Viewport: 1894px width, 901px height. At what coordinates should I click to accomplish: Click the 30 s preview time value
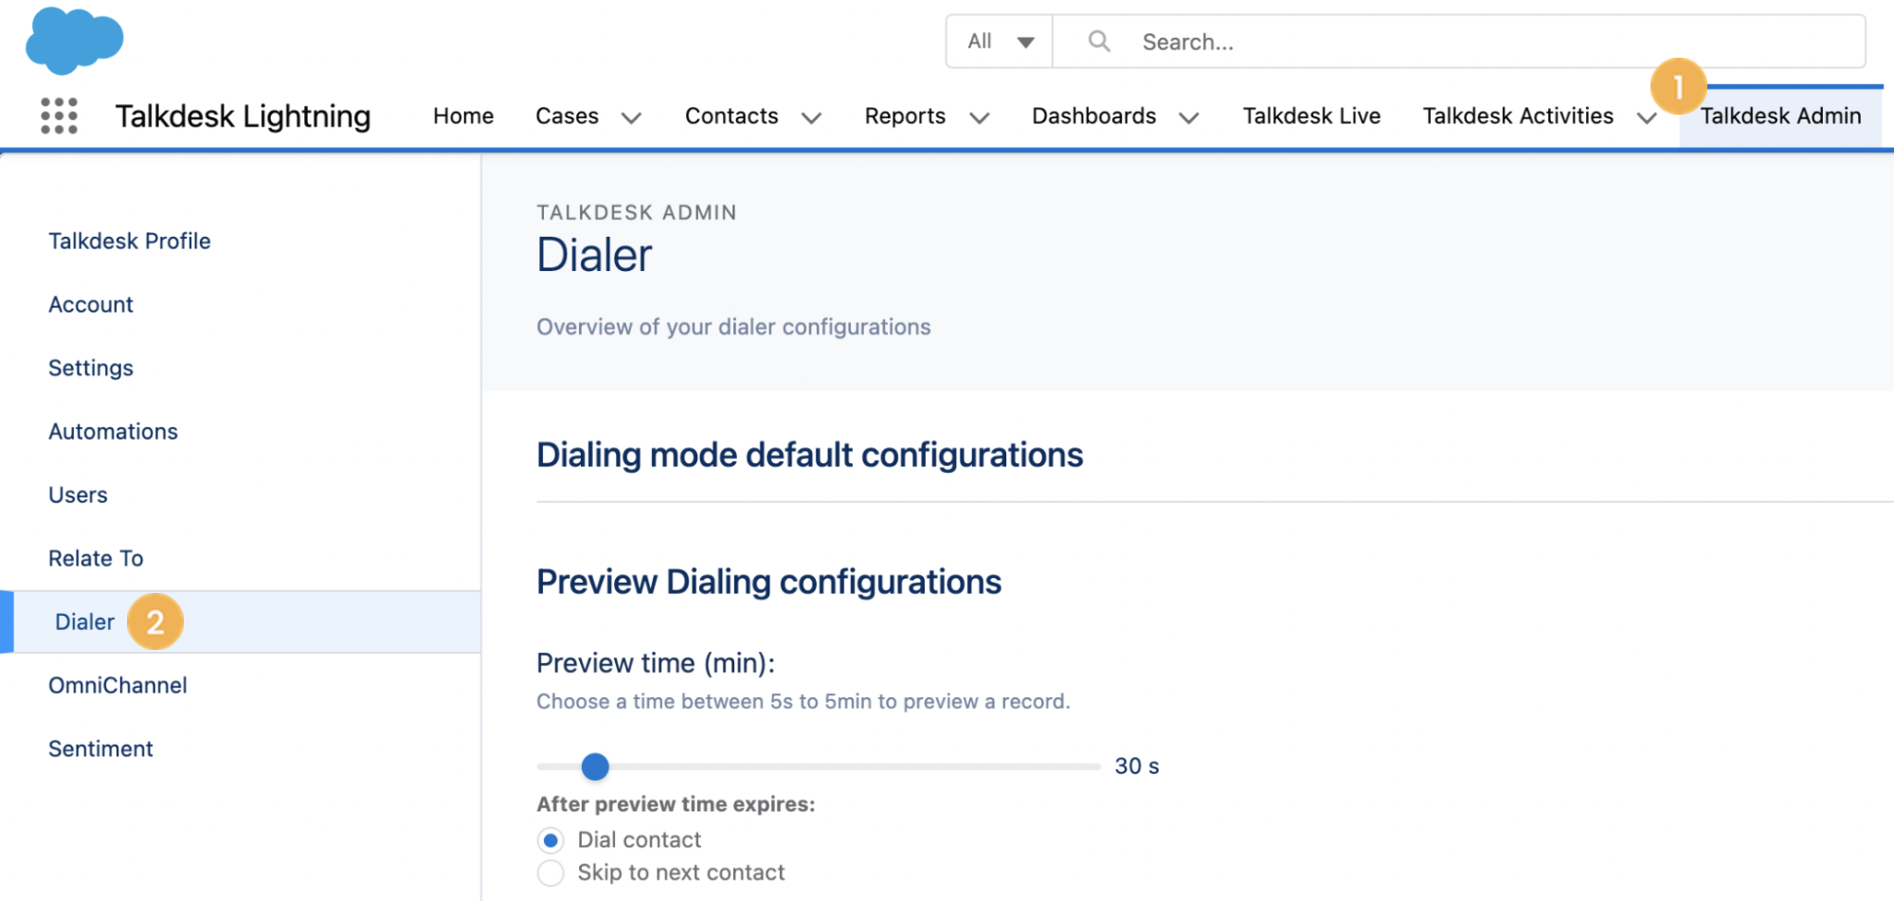coord(1137,766)
